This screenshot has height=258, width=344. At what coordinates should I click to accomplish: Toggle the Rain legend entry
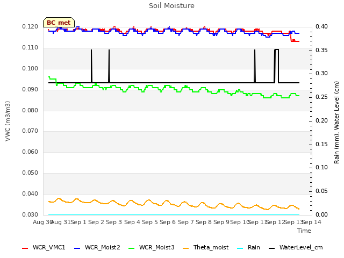[x=248, y=247]
